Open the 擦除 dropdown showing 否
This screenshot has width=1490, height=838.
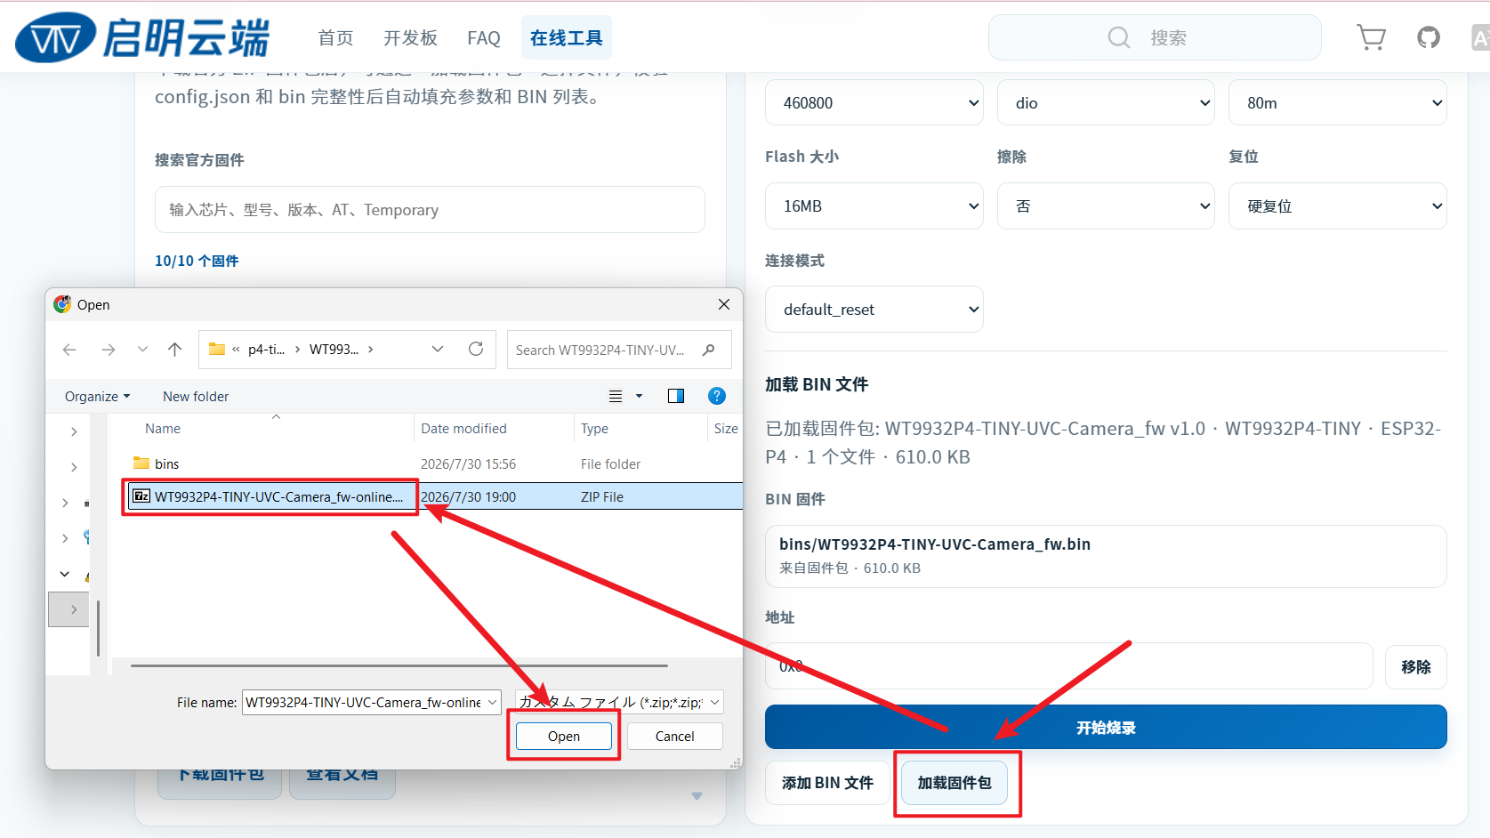tap(1106, 205)
